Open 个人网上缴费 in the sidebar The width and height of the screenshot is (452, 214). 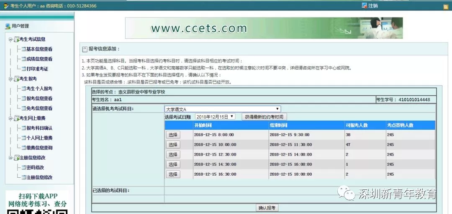point(39,138)
